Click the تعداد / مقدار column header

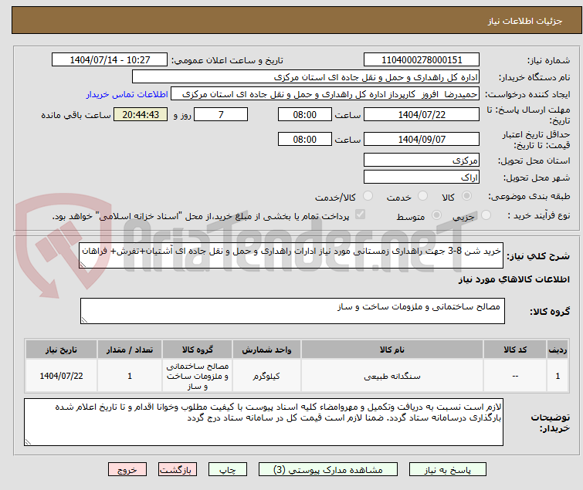tap(130, 350)
